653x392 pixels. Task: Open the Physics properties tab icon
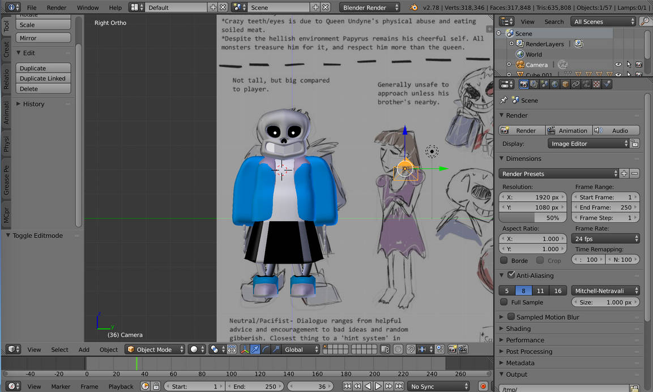coord(607,84)
